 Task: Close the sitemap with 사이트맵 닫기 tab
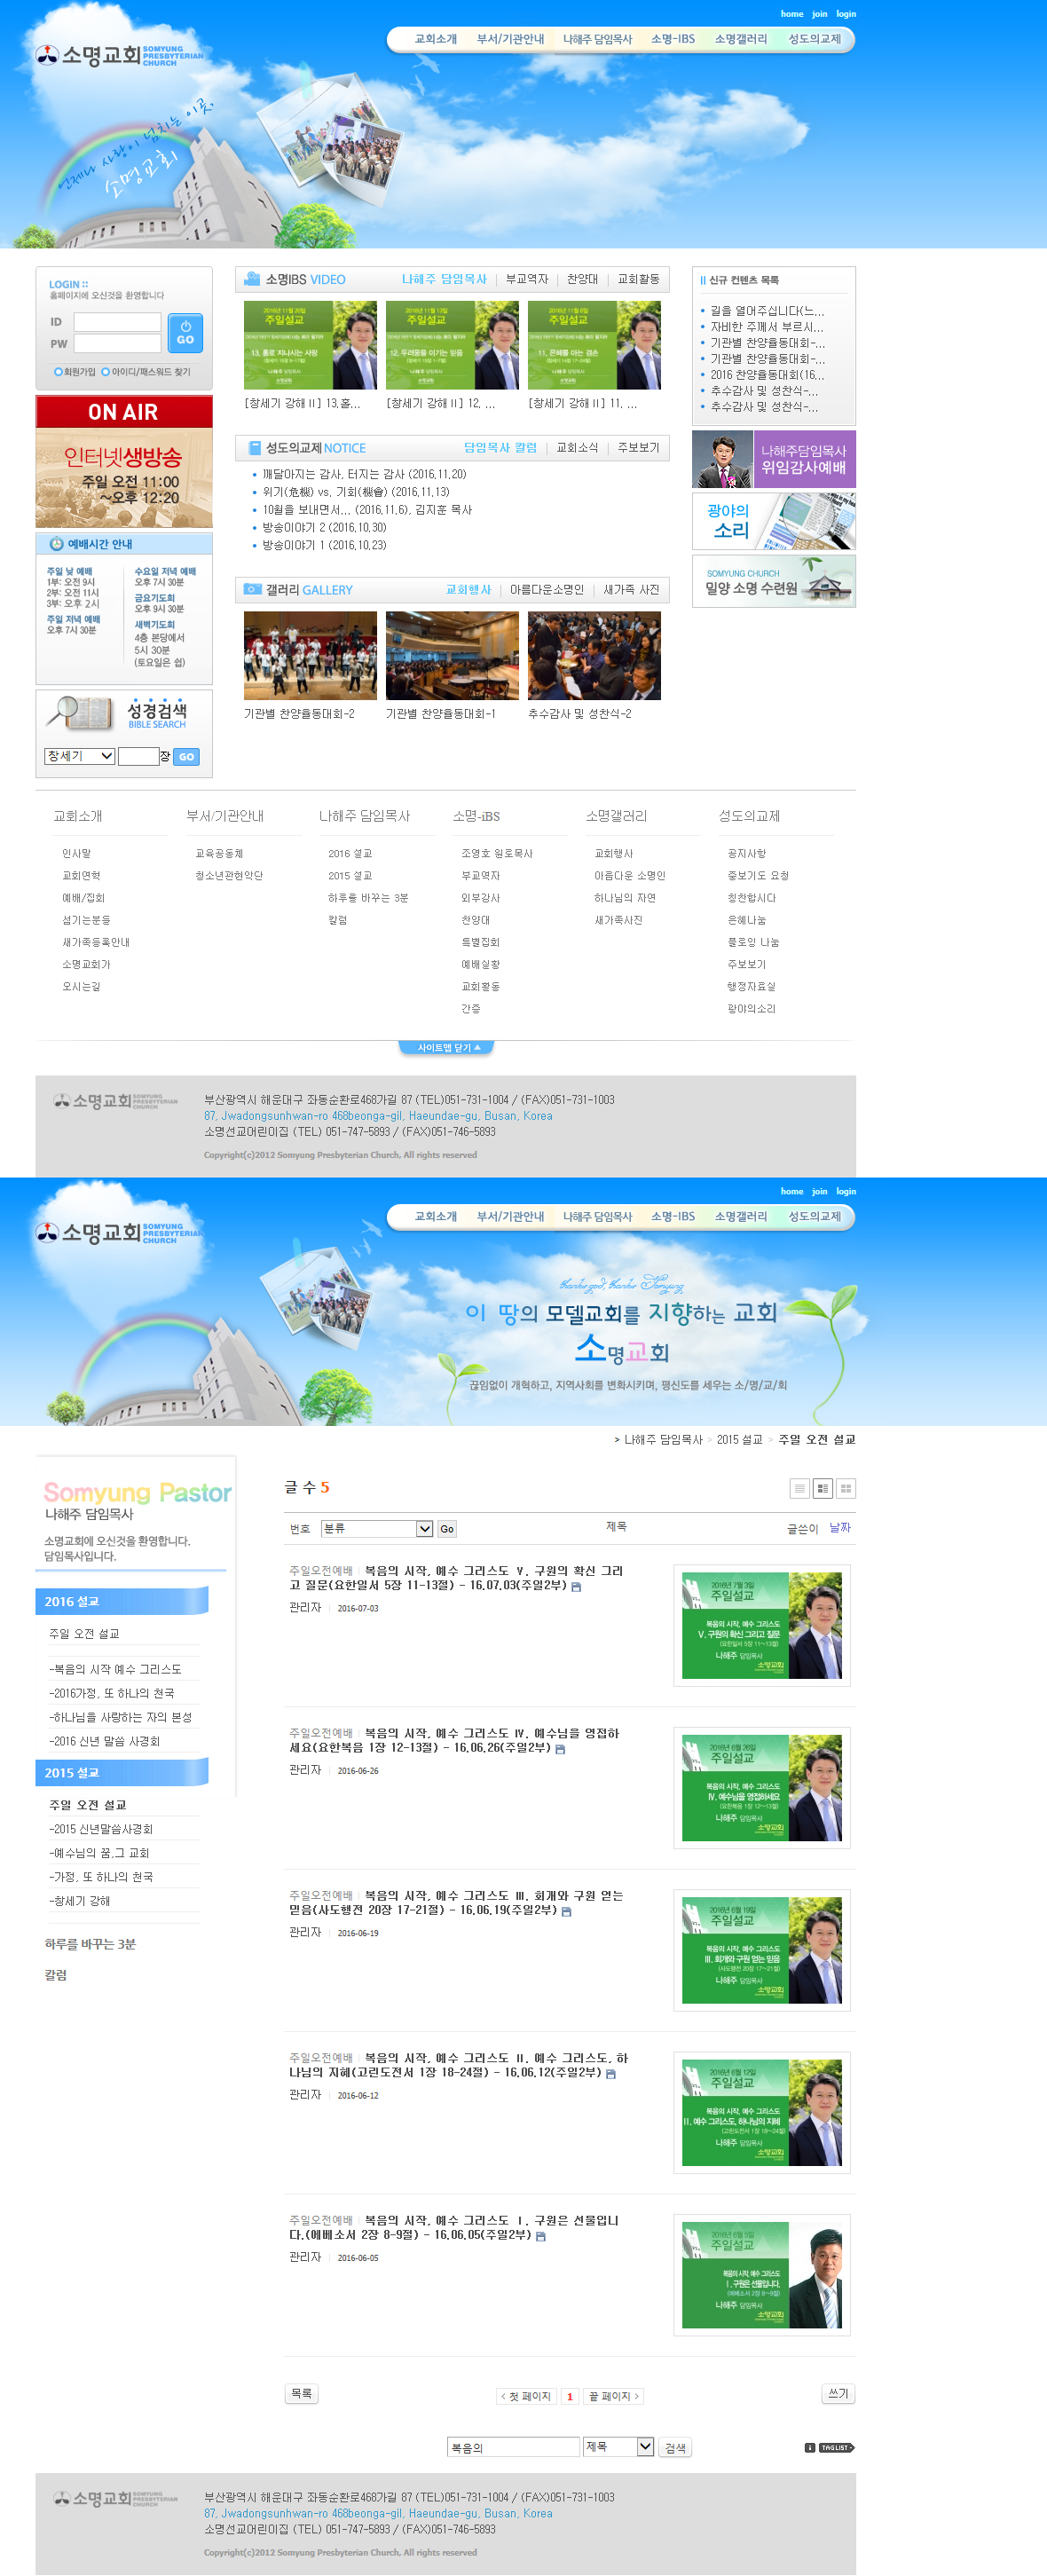coord(447,1047)
